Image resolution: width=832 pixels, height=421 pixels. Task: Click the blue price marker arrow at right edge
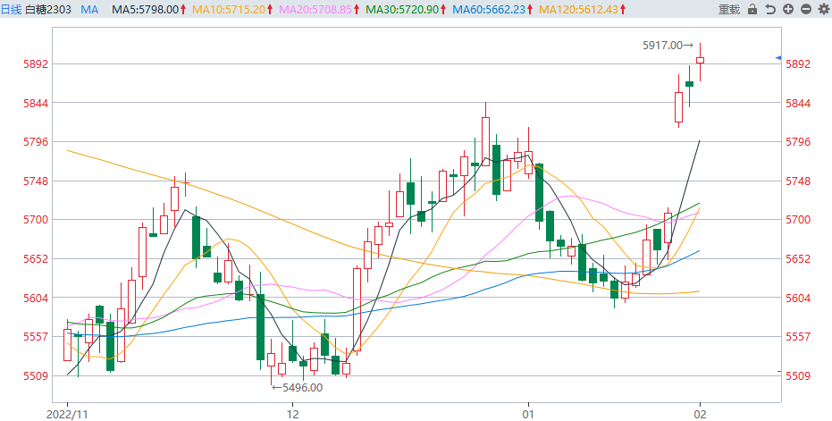[777, 58]
